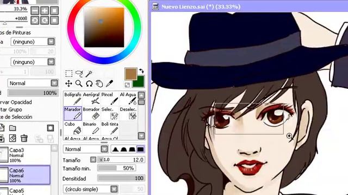Rotate canvas counterclockwise button
The image size is (348, 195).
point(35,21)
